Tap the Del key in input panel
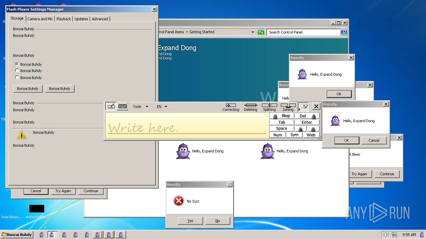 pyautogui.click(x=307, y=116)
